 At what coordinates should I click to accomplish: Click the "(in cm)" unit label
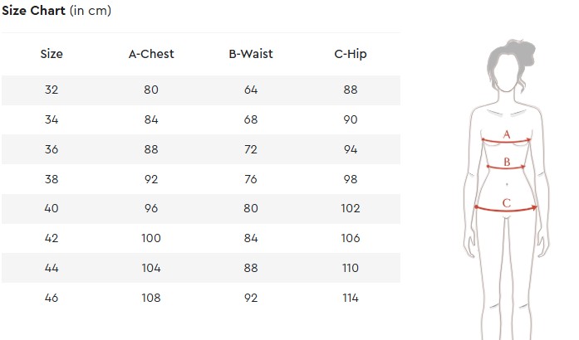(x=90, y=11)
